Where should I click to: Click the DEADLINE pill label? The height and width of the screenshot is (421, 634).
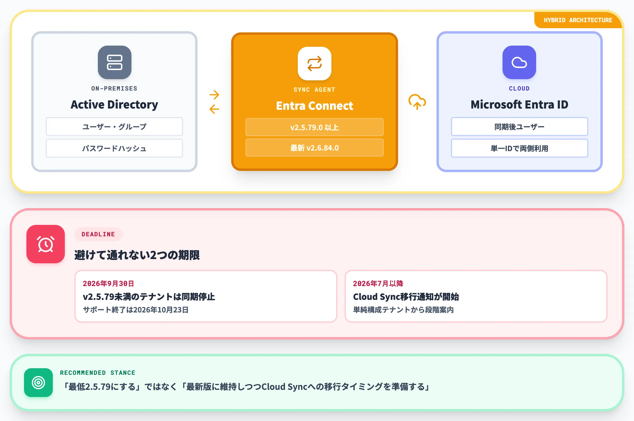tap(98, 234)
